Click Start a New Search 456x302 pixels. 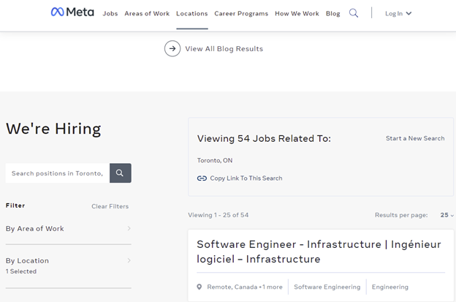415,138
